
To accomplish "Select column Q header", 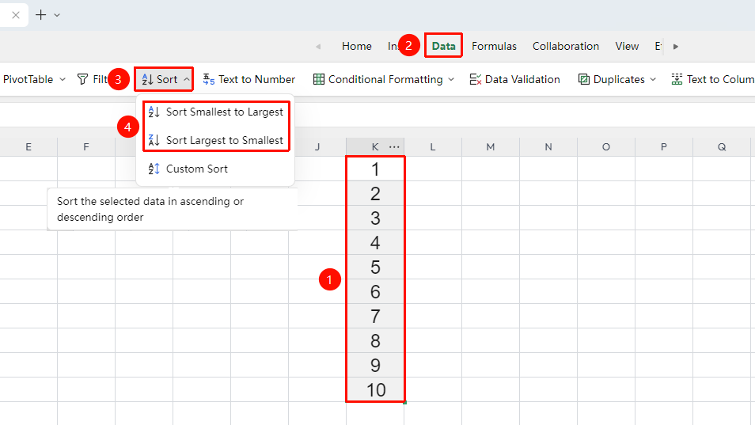I will click(722, 147).
